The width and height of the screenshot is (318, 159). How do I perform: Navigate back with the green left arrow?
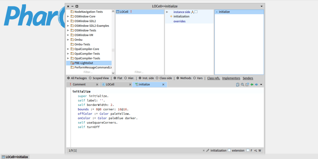coord(252,84)
